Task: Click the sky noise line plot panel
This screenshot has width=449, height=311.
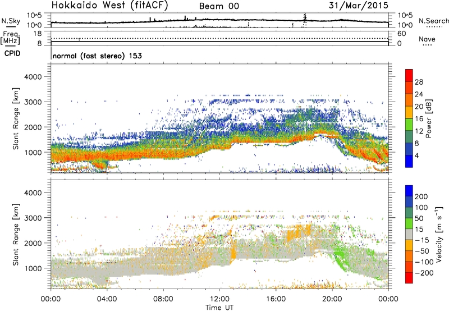Action: click(219, 20)
